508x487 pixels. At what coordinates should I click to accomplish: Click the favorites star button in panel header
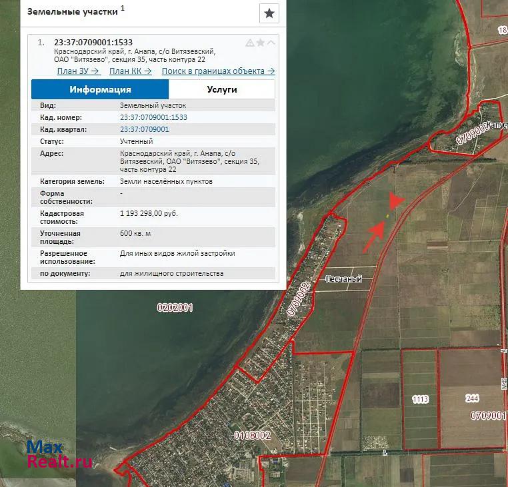269,13
